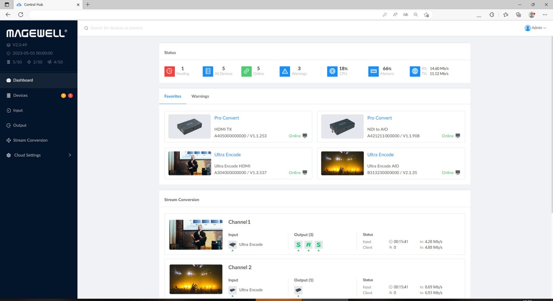The height and width of the screenshot is (301, 553).
Task: Click the blue All Devices icon
Action: (x=208, y=71)
